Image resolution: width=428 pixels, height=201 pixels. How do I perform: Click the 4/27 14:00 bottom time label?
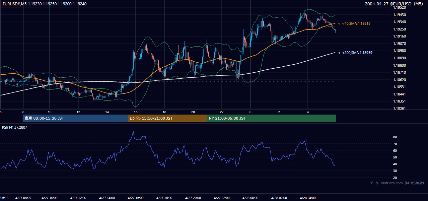pyautogui.click(x=107, y=198)
